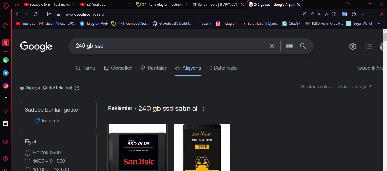This screenshot has width=387, height=171.
Task: Open Gelen Kutusu Gmail bookmark
Action: pos(58,24)
